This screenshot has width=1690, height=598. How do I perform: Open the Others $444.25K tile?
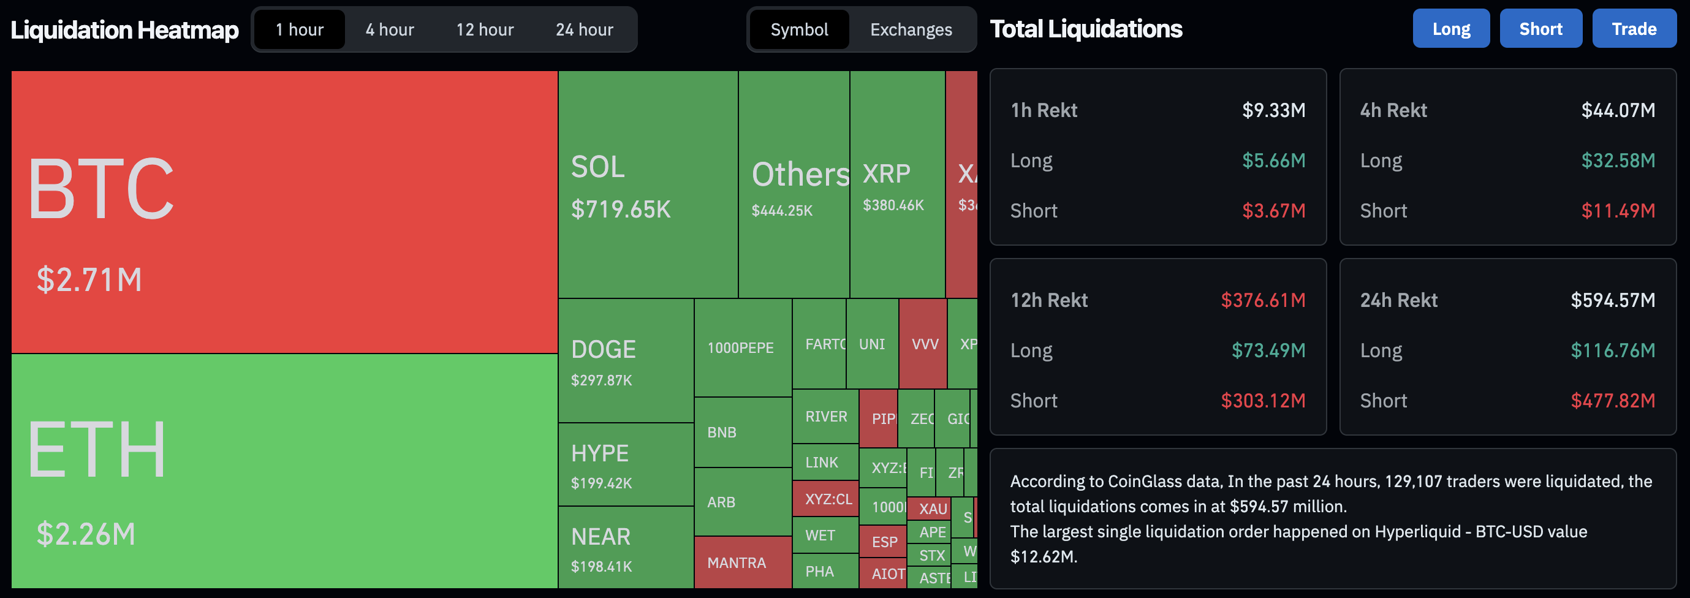(x=793, y=184)
